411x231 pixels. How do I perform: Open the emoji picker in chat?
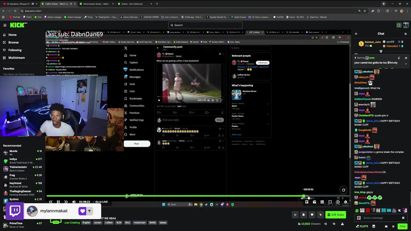pyautogui.click(x=403, y=218)
